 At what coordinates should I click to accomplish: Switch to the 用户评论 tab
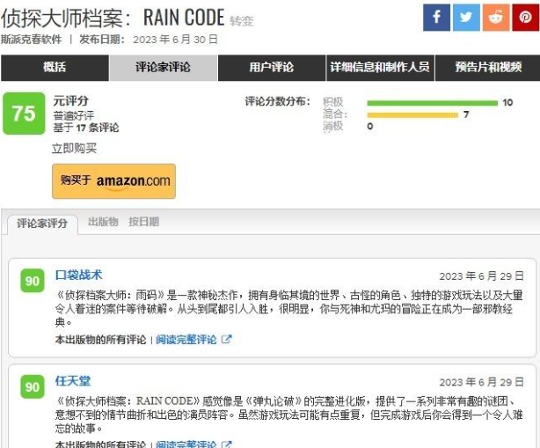272,68
